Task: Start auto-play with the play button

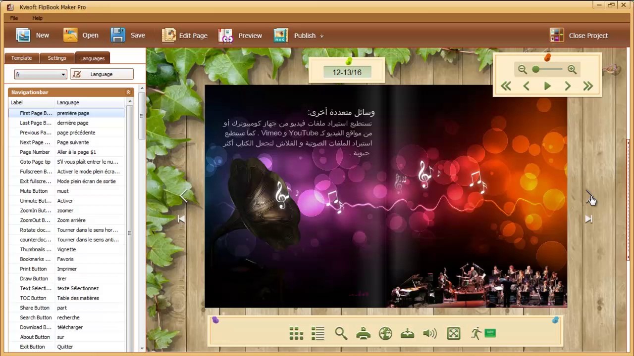Action: (547, 86)
